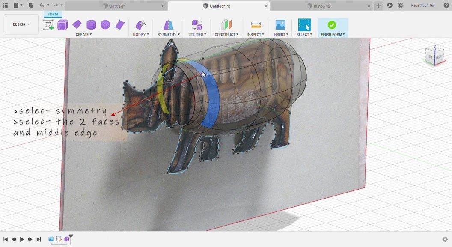
Task: Jump to the timeline end
Action: pyautogui.click(x=39, y=239)
